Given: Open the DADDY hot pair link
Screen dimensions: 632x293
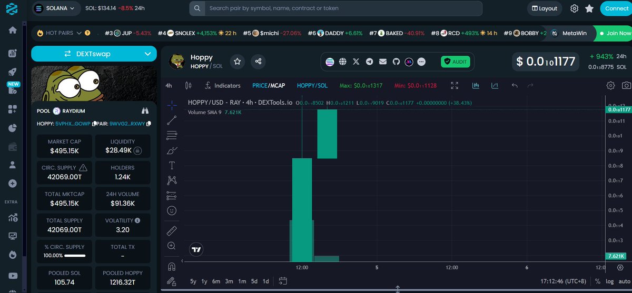Looking at the screenshot, I should click(x=335, y=33).
